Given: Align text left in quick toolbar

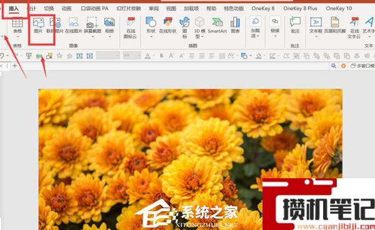Looking at the screenshot, I should point(211,56).
